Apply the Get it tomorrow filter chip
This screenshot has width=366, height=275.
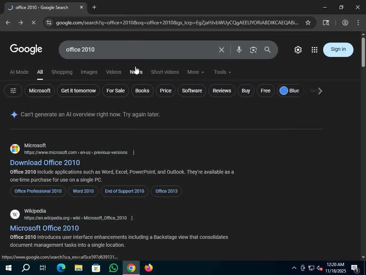point(78,91)
